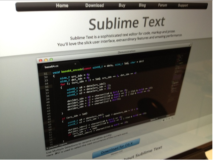Screen dimensions: 213x161
Task: Click the Demonstration caption above the editor
Action: point(127,52)
